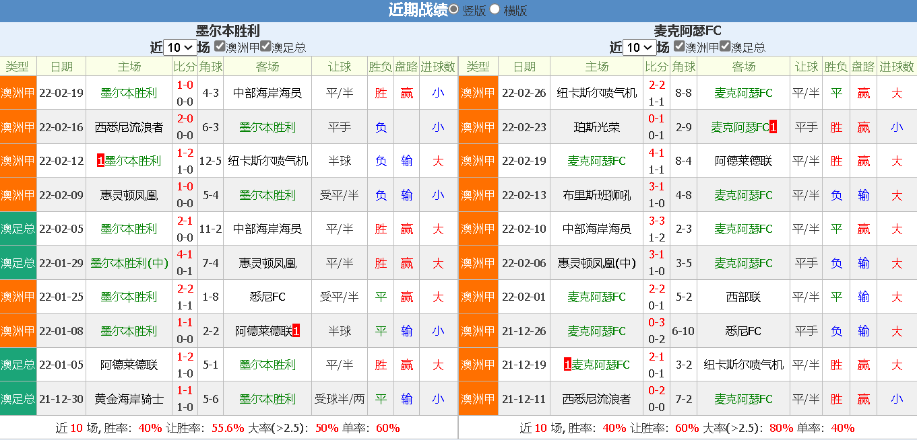Toggle 澳洲甲 checkbox under 墨尔本胜利

[x=220, y=46]
